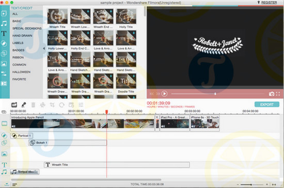Screen dimensions: 284x188
Task: Select the COMMON category
Action: [x=20, y=65]
